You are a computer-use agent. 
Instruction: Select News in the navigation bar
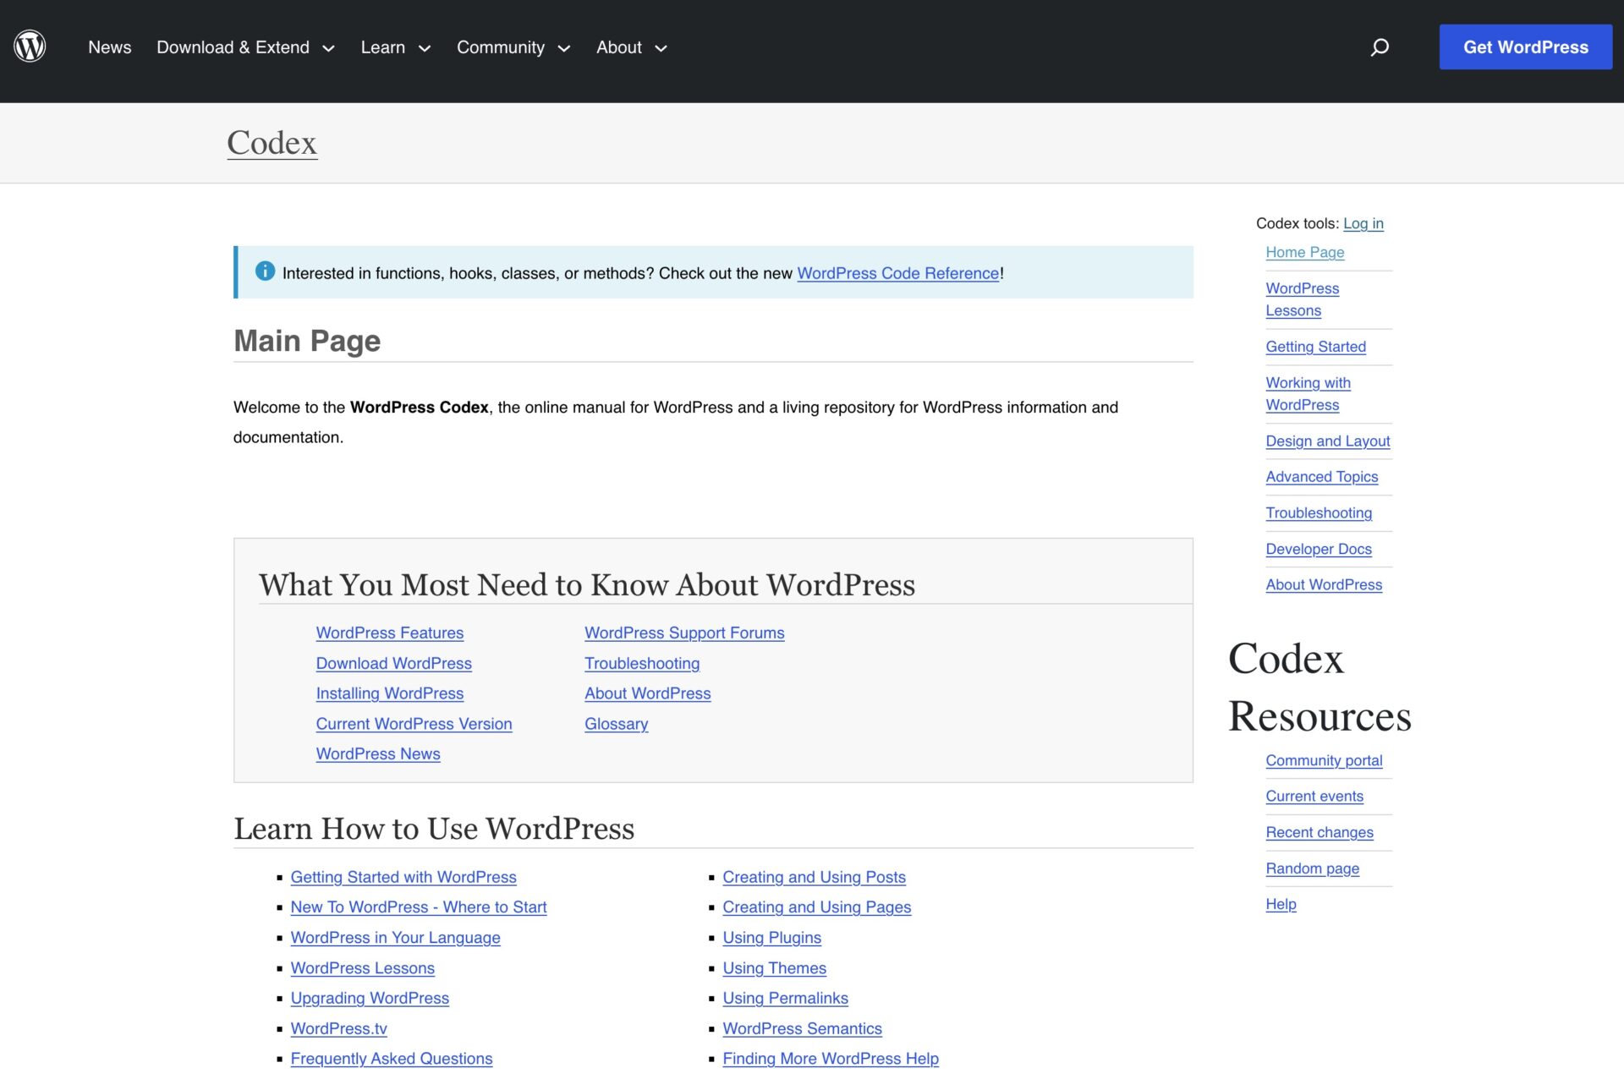click(x=109, y=47)
